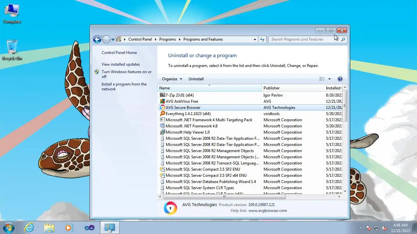Image resolution: width=417 pixels, height=234 pixels.
Task: Click the vertical scrollbar up arrow
Action: (x=345, y=88)
